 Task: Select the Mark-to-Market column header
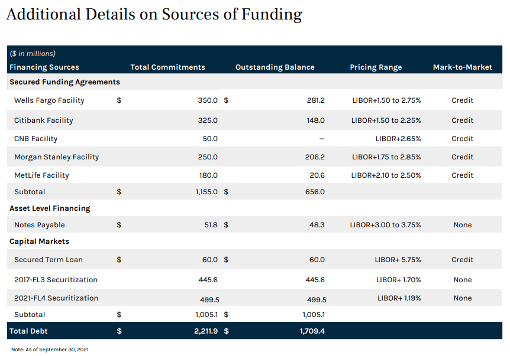click(461, 67)
